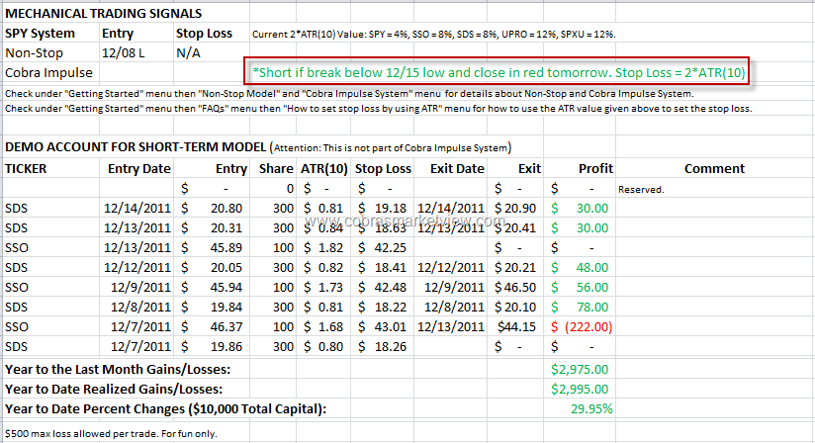Viewport: 815px width, 443px height.
Task: Select the 56.00 profit cell
Action: [x=580, y=287]
